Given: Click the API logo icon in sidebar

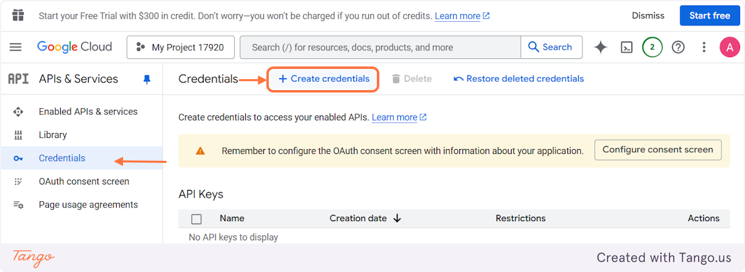Looking at the screenshot, I should coord(18,79).
